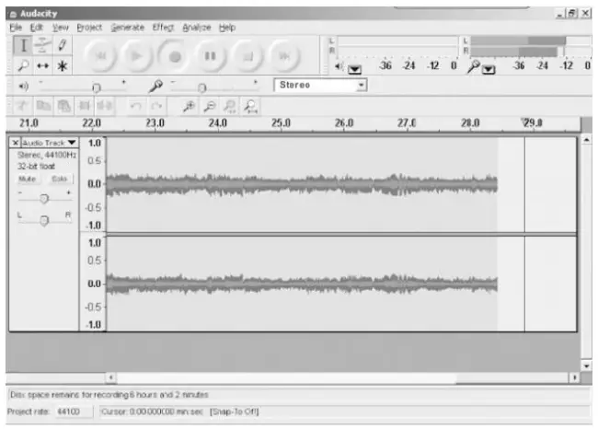
Task: Click the '32-bit float' track info text
Action: (x=36, y=167)
